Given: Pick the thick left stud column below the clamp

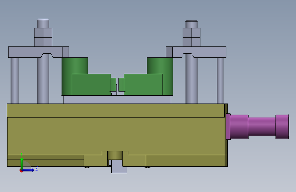Looking at the screenshot, I should tap(43, 79).
